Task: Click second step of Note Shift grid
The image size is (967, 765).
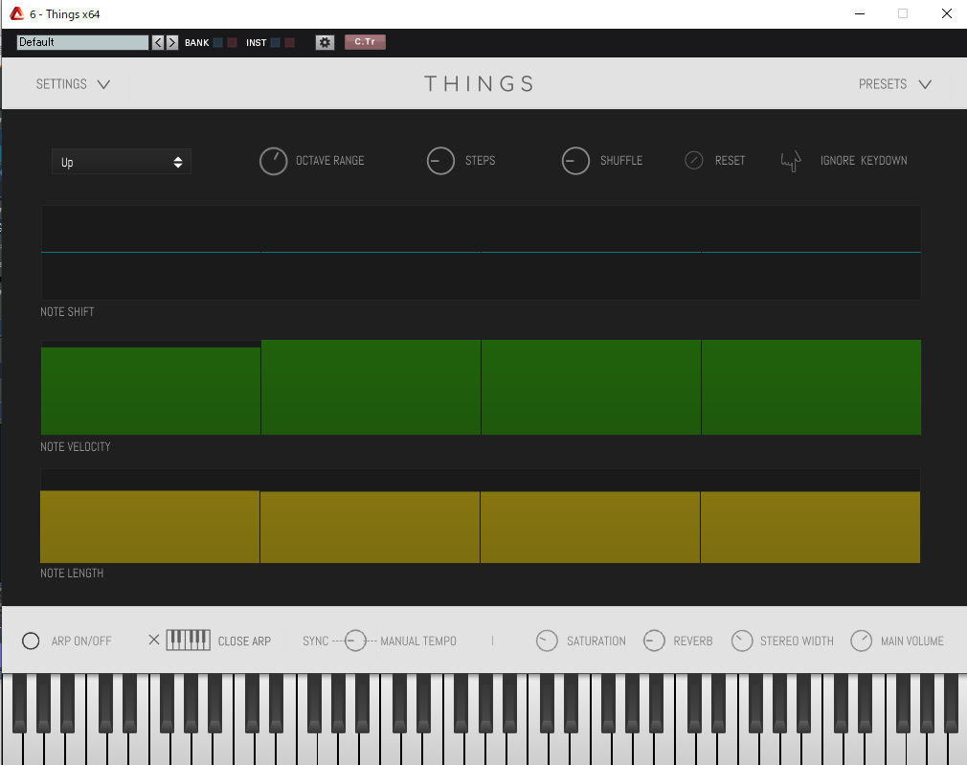Action: tap(371, 253)
